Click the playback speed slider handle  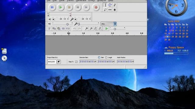pyautogui.click(x=115, y=29)
